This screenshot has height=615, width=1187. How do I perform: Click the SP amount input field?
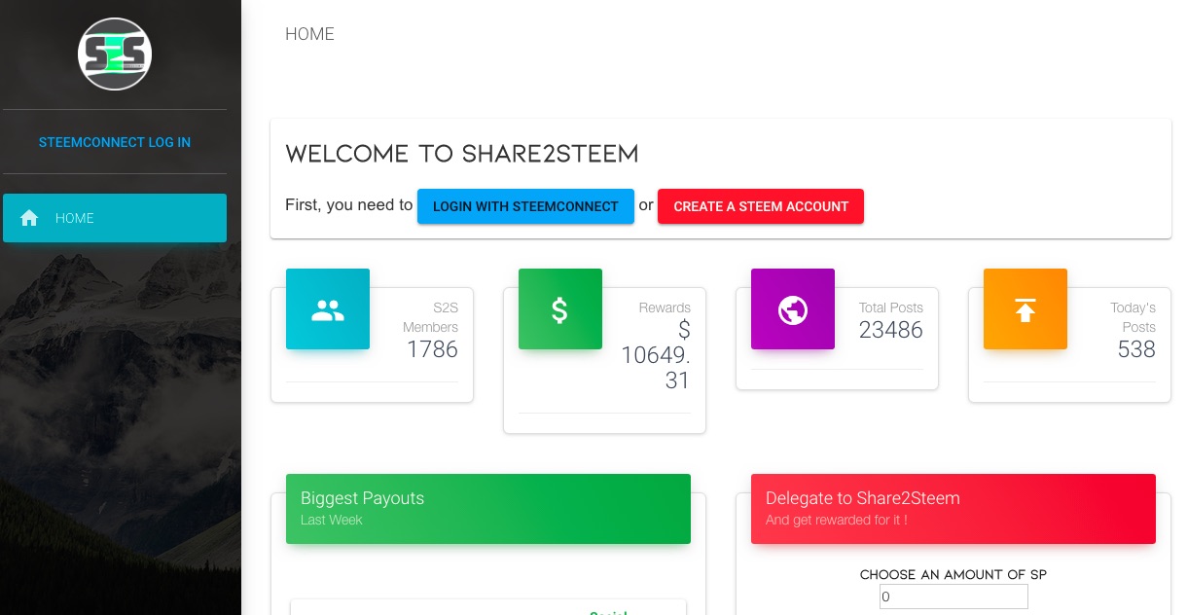click(953, 597)
